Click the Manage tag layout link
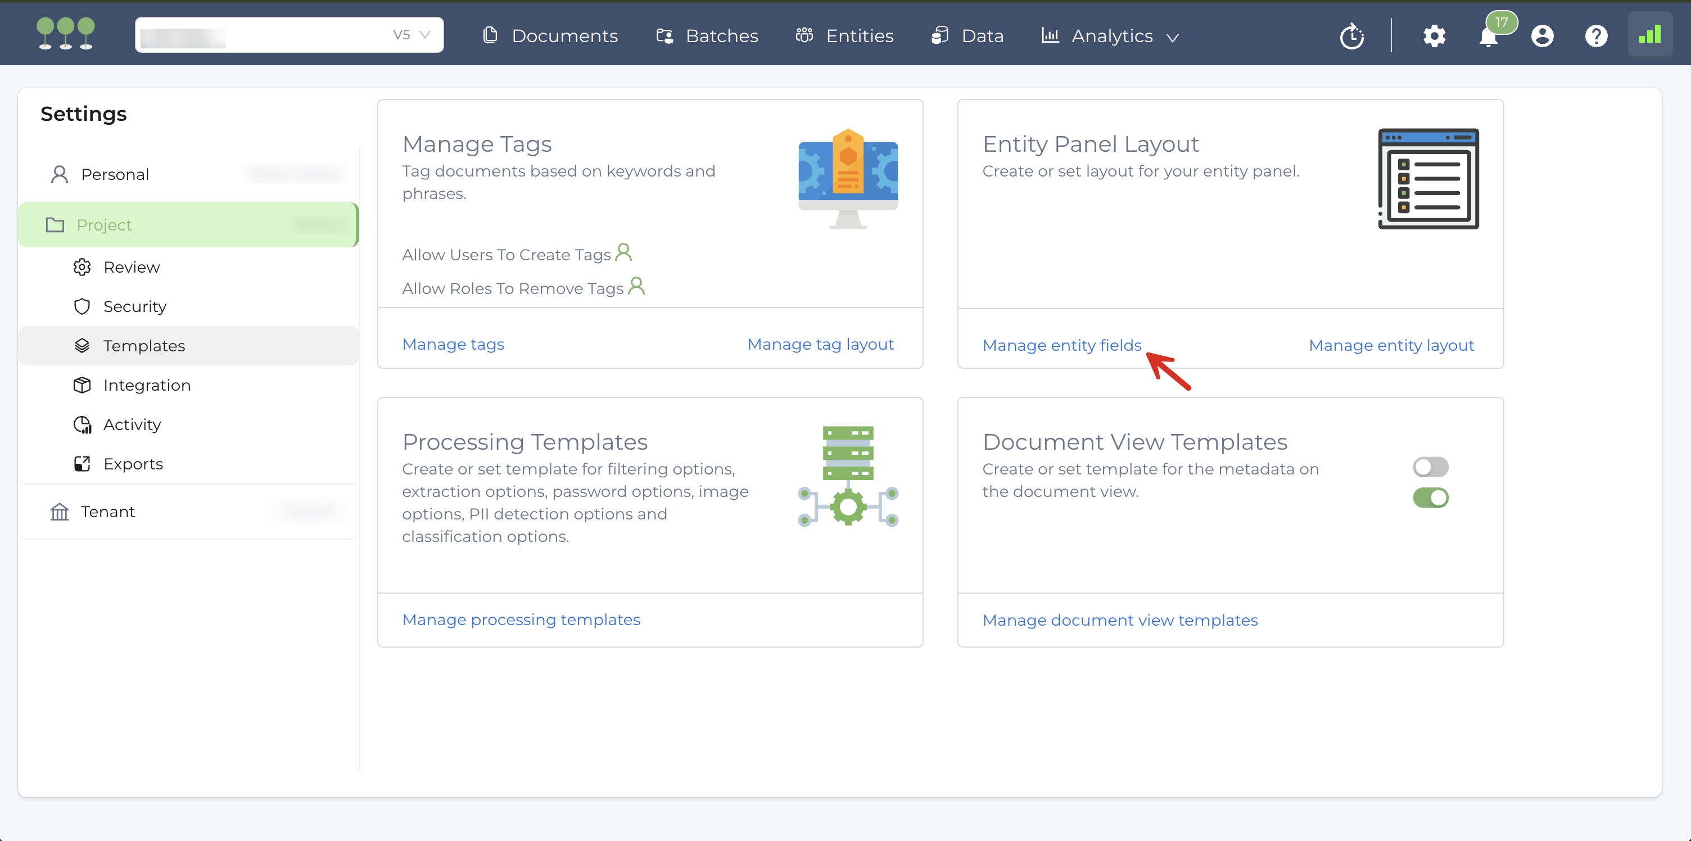The image size is (1691, 841). pyautogui.click(x=820, y=344)
